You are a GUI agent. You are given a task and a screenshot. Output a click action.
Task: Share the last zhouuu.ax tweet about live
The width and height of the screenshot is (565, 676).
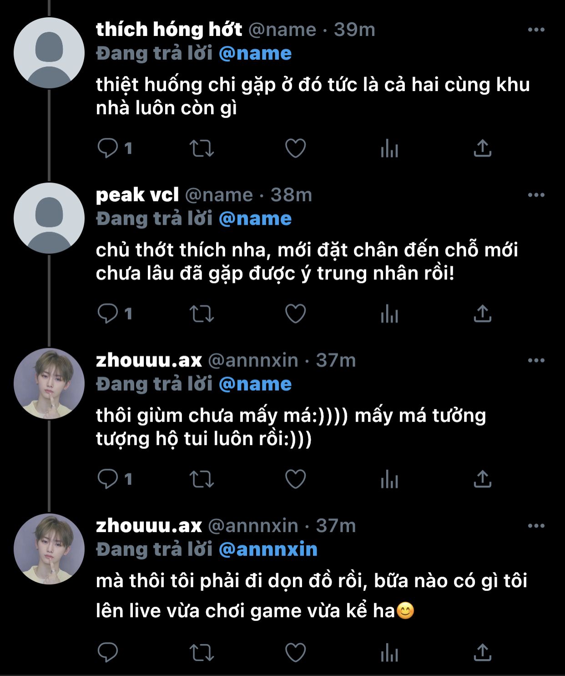(483, 653)
